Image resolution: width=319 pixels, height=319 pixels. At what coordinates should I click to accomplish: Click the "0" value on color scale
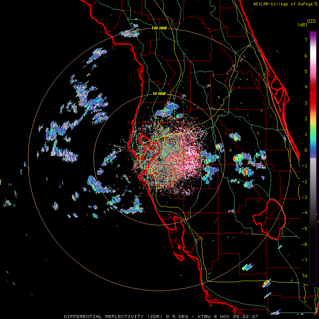point(306,150)
